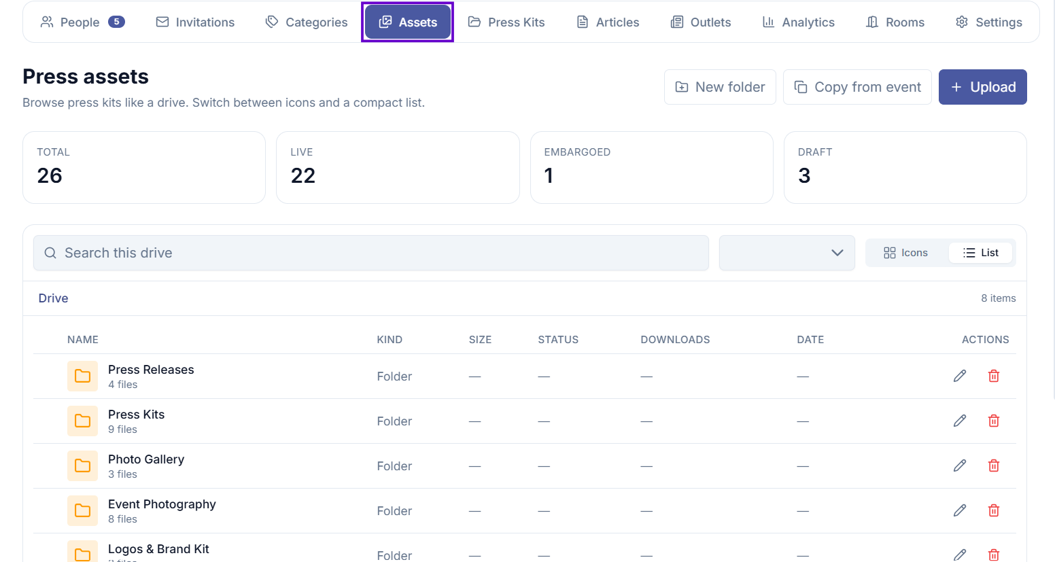Switch to the Outlets tab

(701, 22)
